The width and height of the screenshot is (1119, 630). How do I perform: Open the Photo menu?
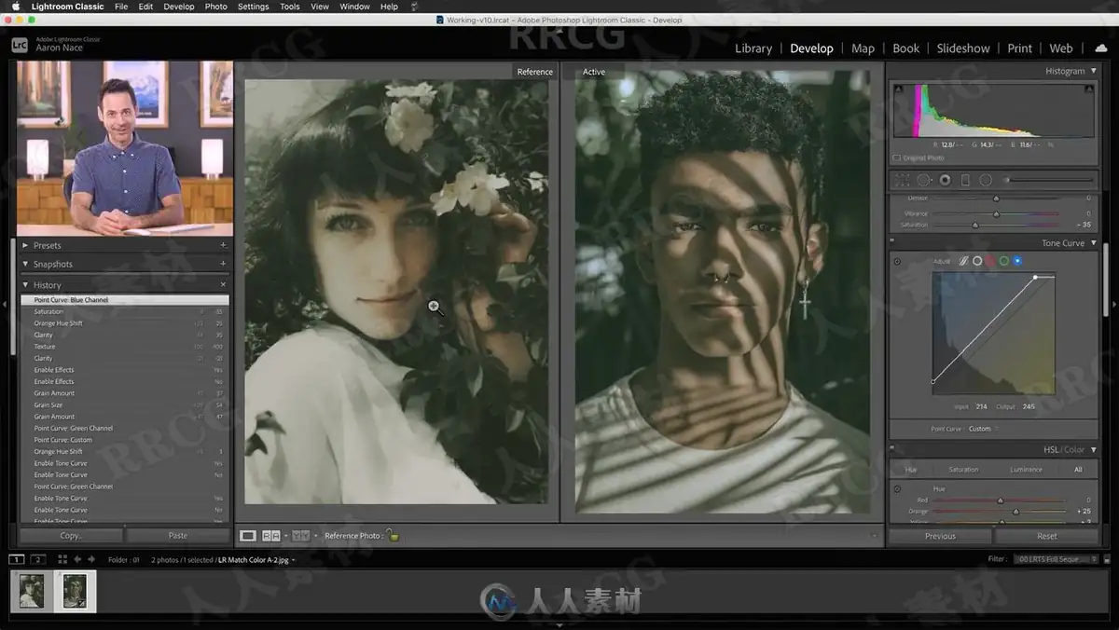[215, 7]
